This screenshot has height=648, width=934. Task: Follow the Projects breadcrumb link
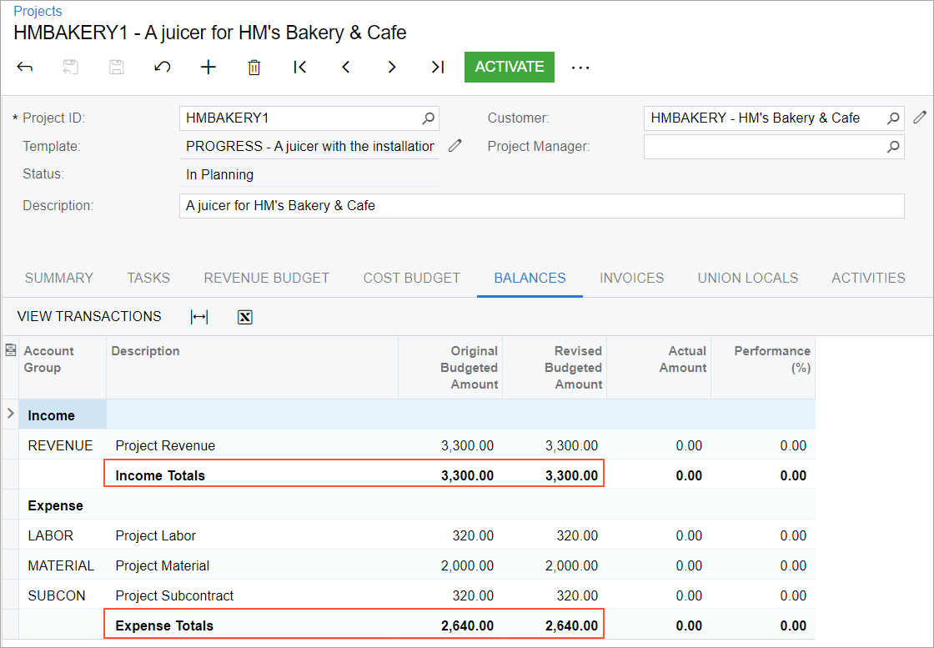pyautogui.click(x=38, y=11)
